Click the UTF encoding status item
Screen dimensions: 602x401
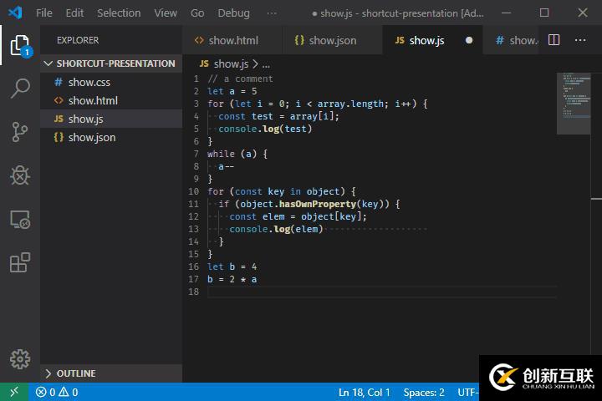point(468,392)
